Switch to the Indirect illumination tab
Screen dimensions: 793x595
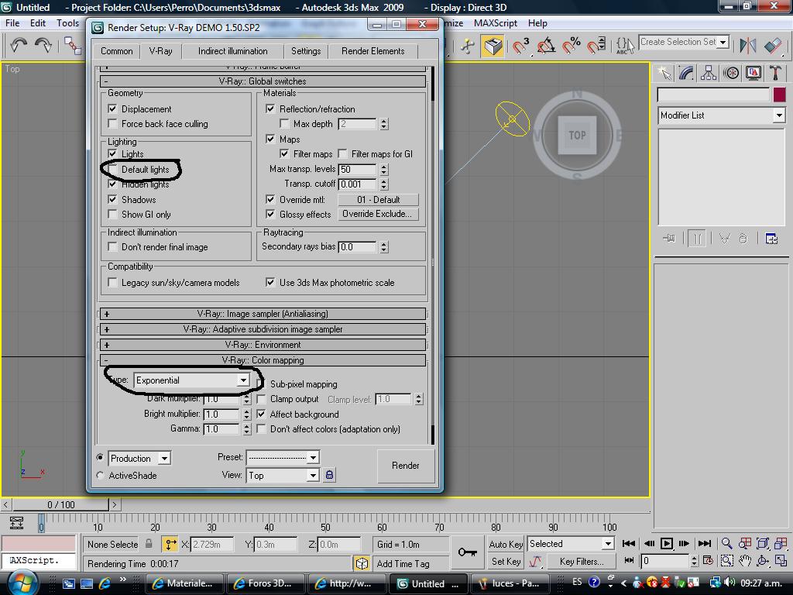click(232, 51)
